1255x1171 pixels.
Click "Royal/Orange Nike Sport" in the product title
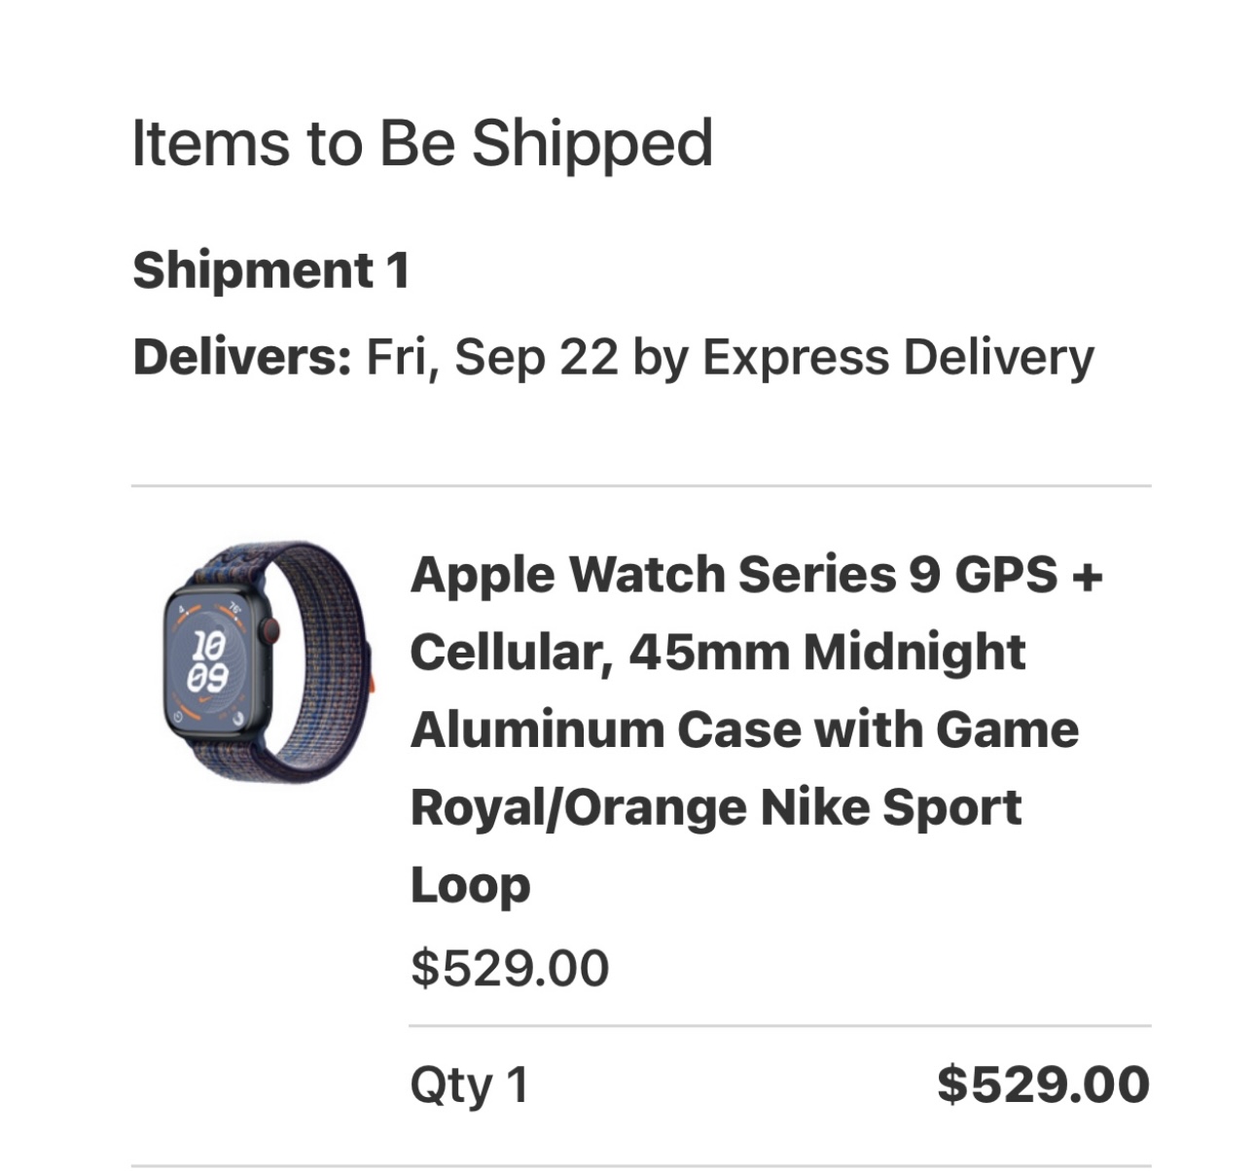point(715,807)
